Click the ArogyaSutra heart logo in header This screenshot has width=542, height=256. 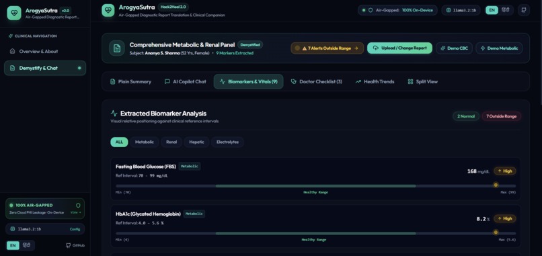108,10
